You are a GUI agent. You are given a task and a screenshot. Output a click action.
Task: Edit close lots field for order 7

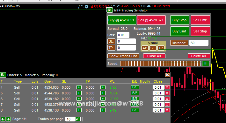159,105
